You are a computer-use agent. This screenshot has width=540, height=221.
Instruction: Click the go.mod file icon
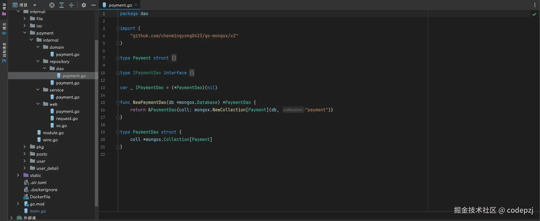(26, 204)
